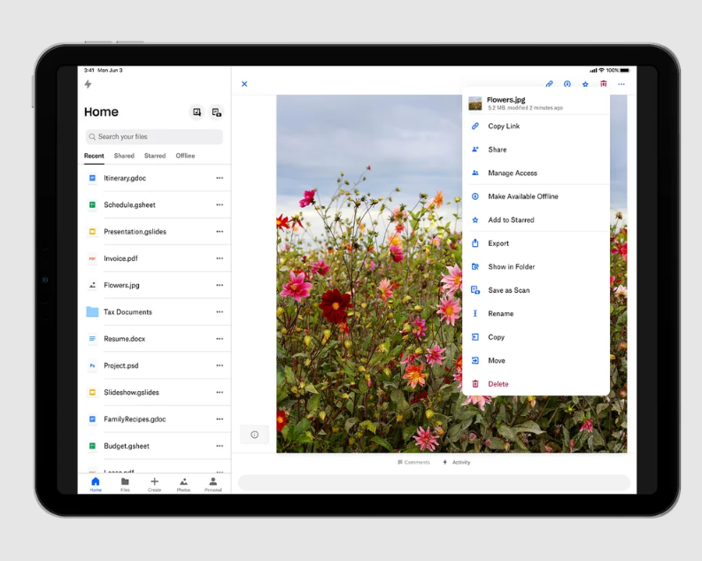The width and height of the screenshot is (702, 561).
Task: Tap the lightning bolt icon above Home
Action: pyautogui.click(x=88, y=84)
